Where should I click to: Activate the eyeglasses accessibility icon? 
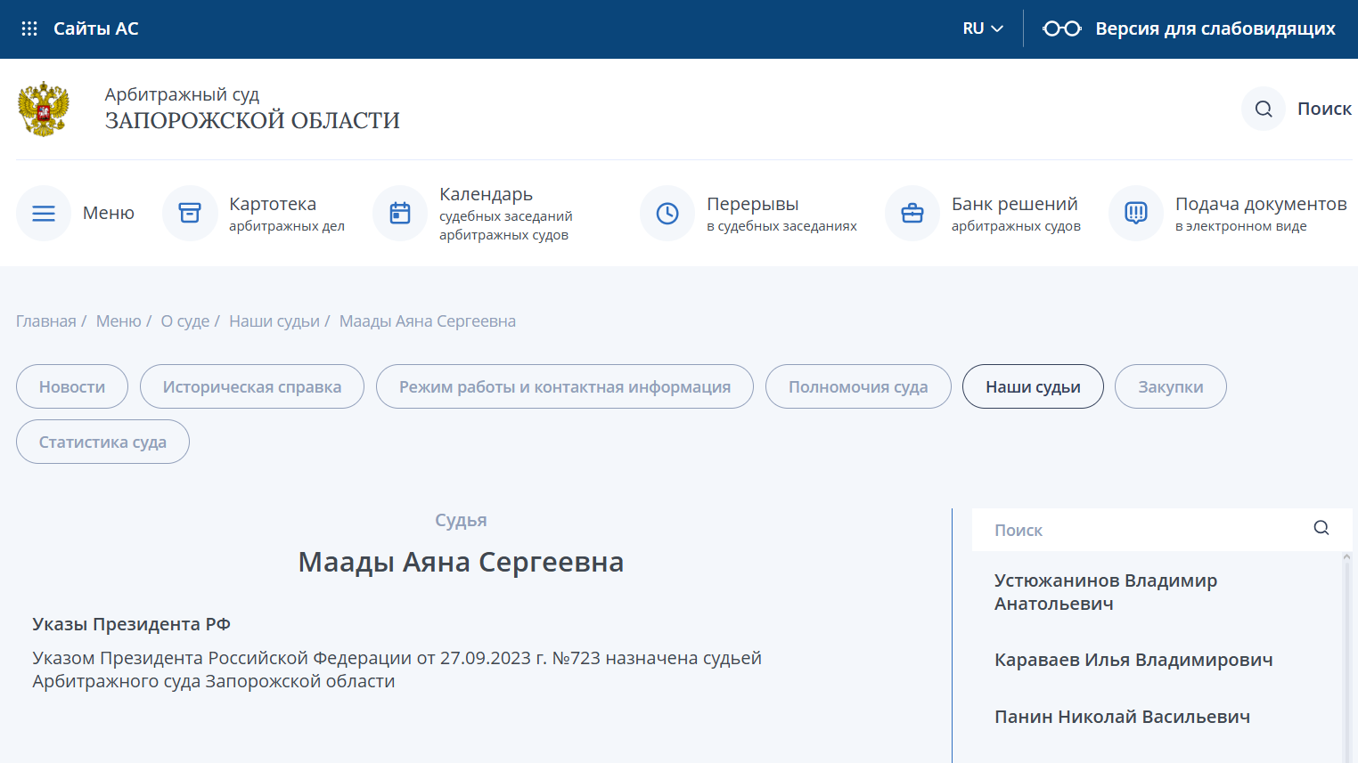[x=1061, y=28]
